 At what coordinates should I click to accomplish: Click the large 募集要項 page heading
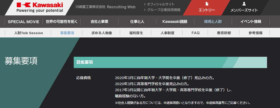point(21,61)
